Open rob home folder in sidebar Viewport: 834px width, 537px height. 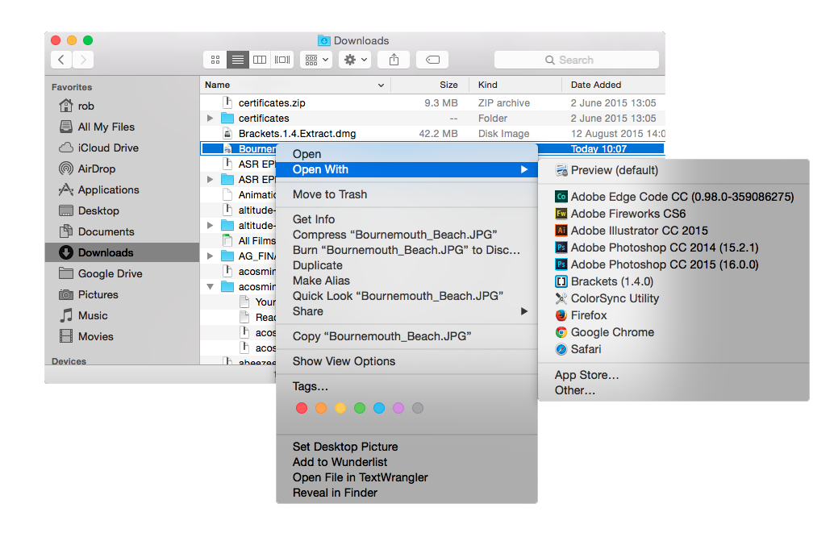tap(123, 106)
